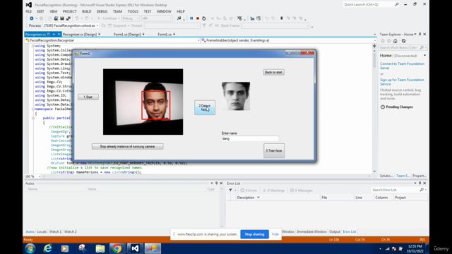Open the FacialRecognition.Recognizer class dropdown
Image resolution: width=452 pixels, height=254 pixels.
pyautogui.click(x=198, y=40)
